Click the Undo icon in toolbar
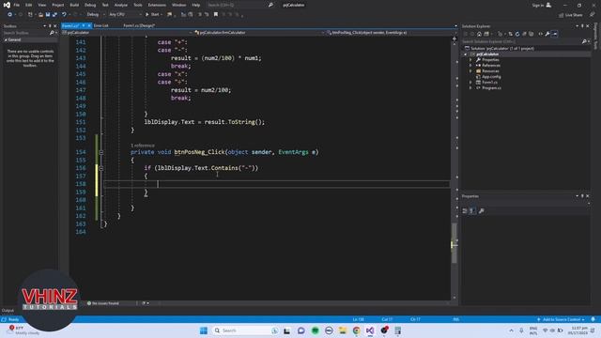 (x=64, y=15)
